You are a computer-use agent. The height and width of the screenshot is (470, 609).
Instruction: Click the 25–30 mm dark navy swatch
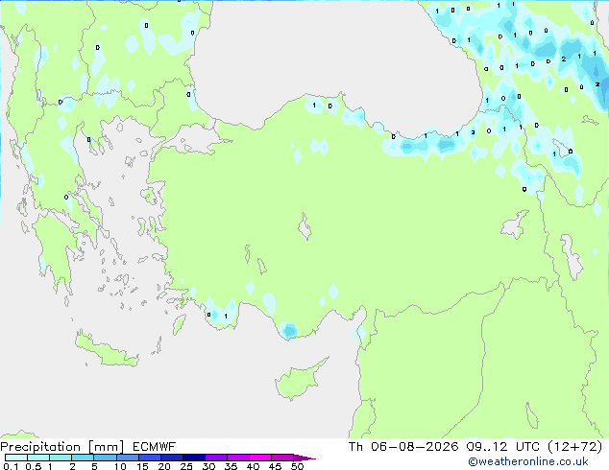(193, 458)
